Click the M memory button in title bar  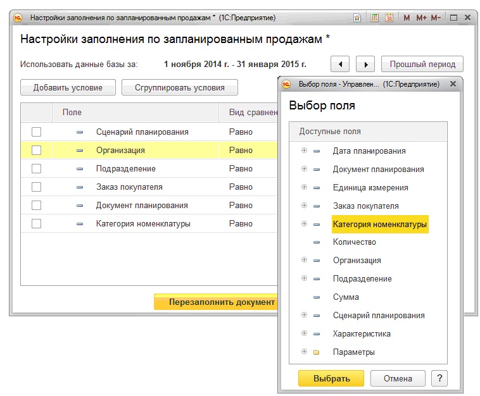(x=407, y=18)
